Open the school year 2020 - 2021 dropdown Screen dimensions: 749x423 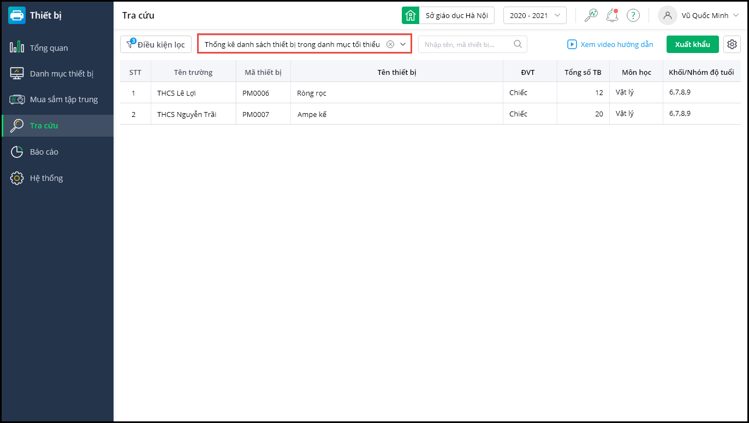pos(535,15)
